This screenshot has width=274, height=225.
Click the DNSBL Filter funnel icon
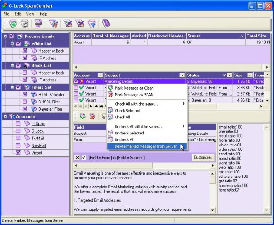point(33,102)
